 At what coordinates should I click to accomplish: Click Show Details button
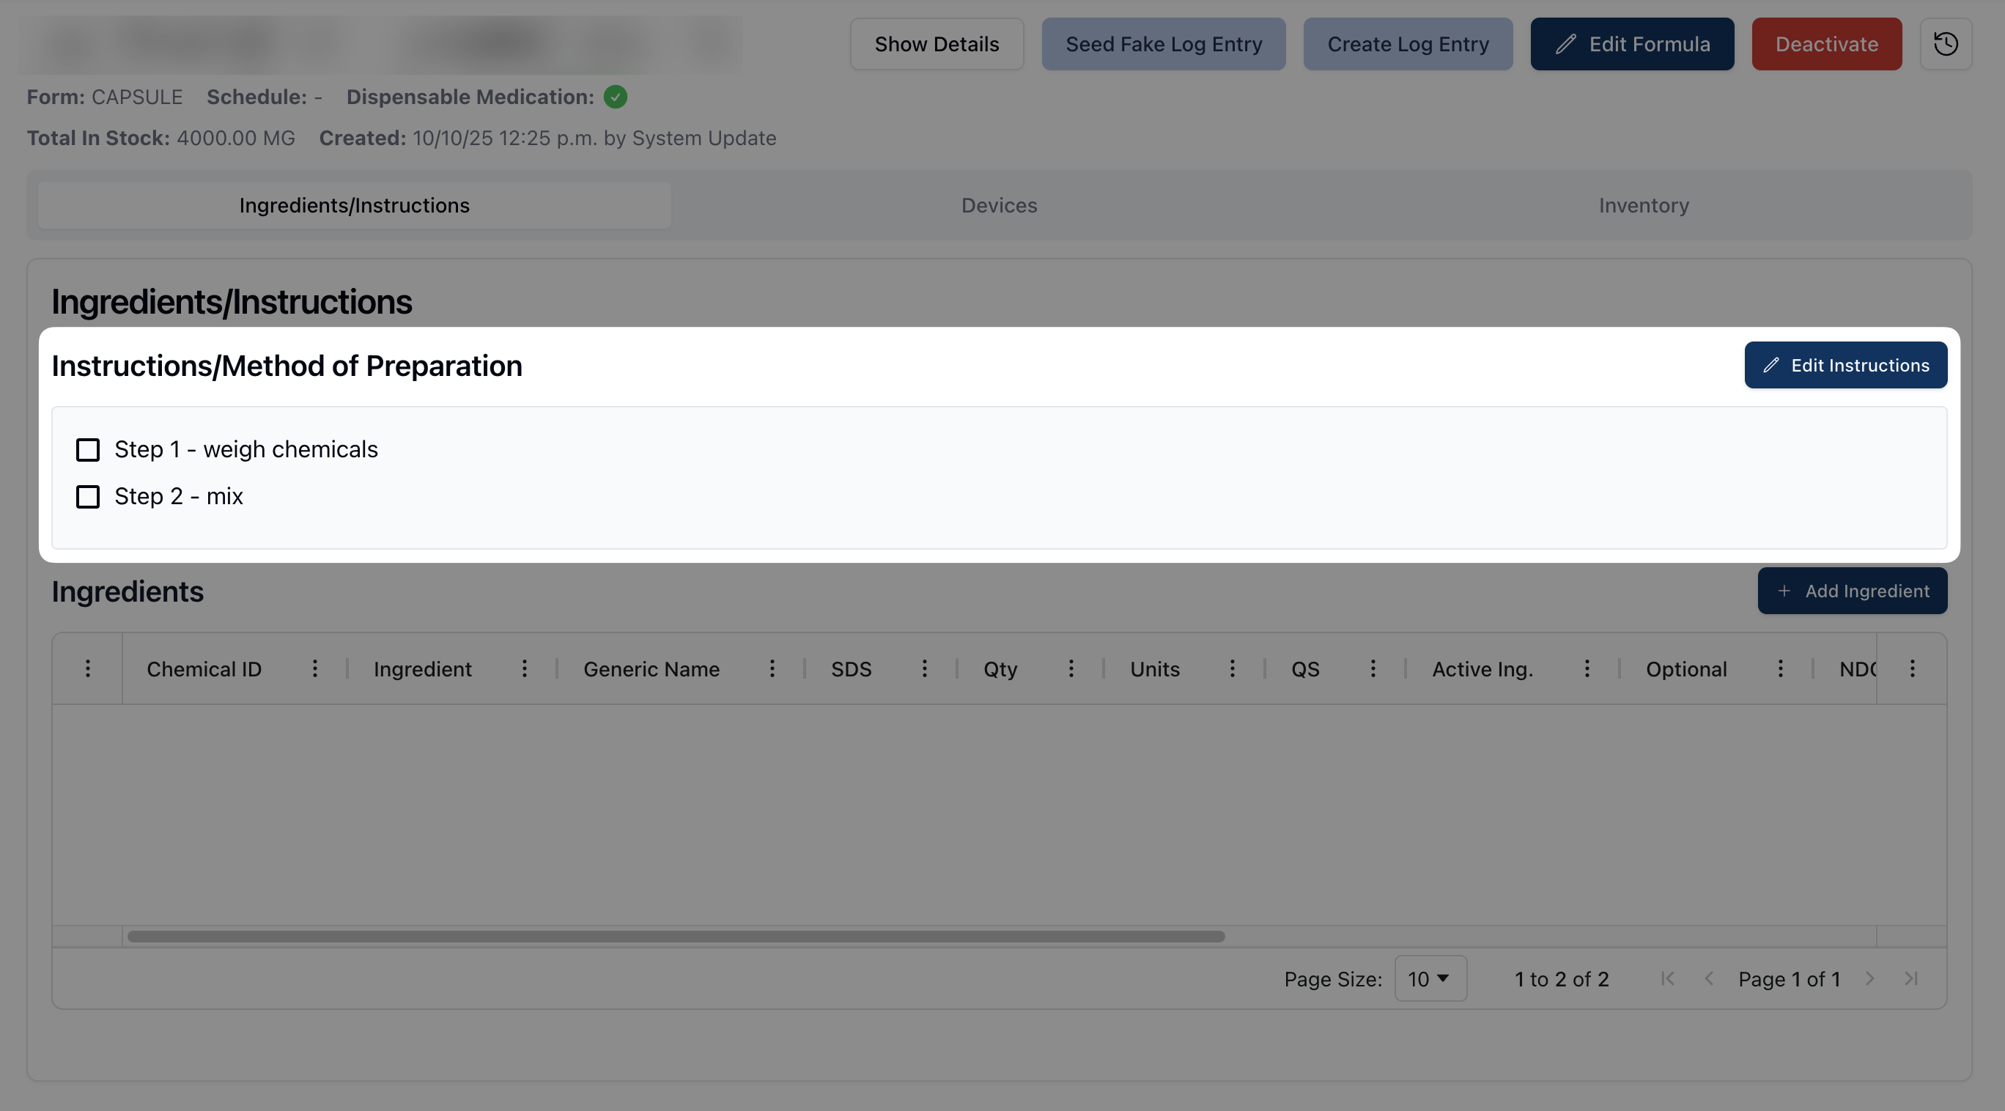(x=937, y=45)
